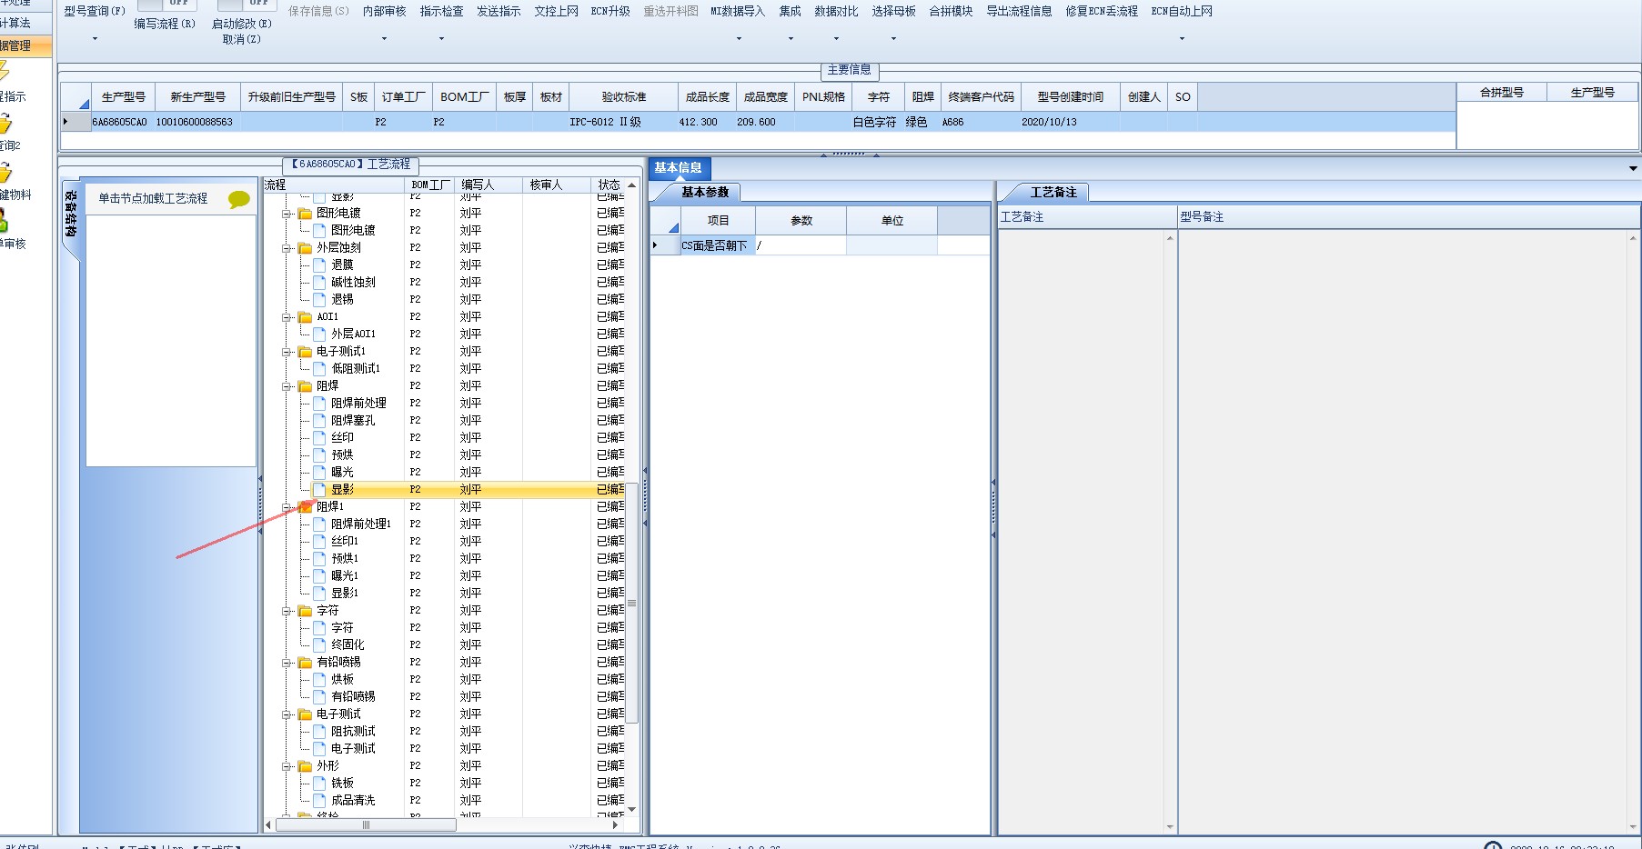Click the 发送指示 toolbar button
Image resolution: width=1642 pixels, height=849 pixels.
pos(499,12)
